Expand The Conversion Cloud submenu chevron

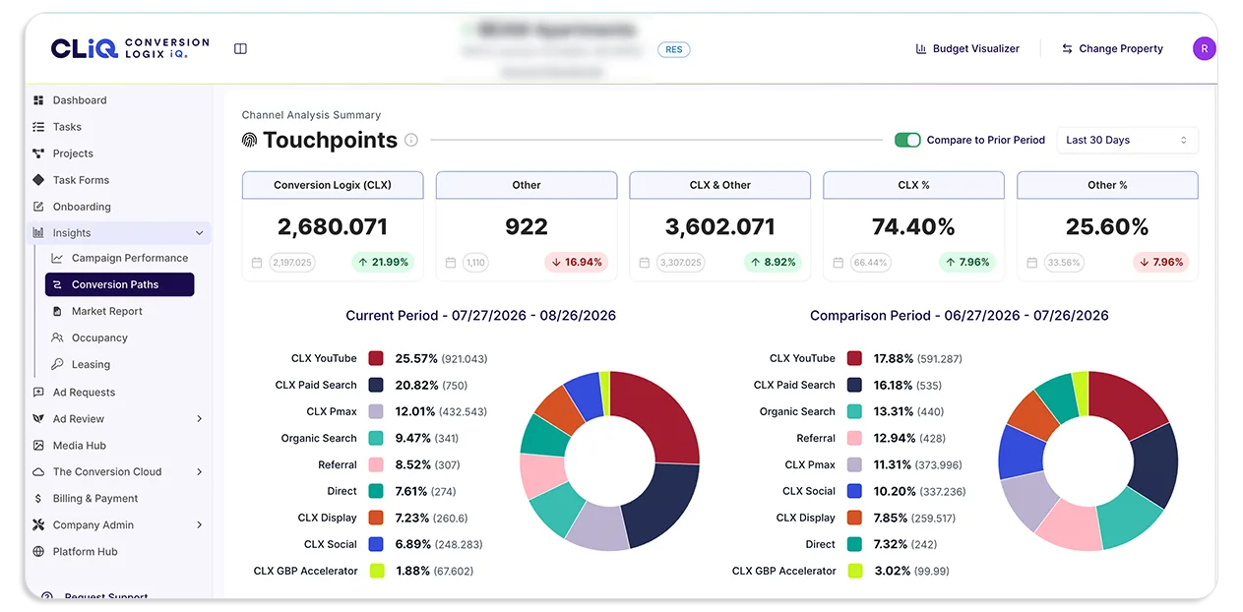(x=200, y=471)
